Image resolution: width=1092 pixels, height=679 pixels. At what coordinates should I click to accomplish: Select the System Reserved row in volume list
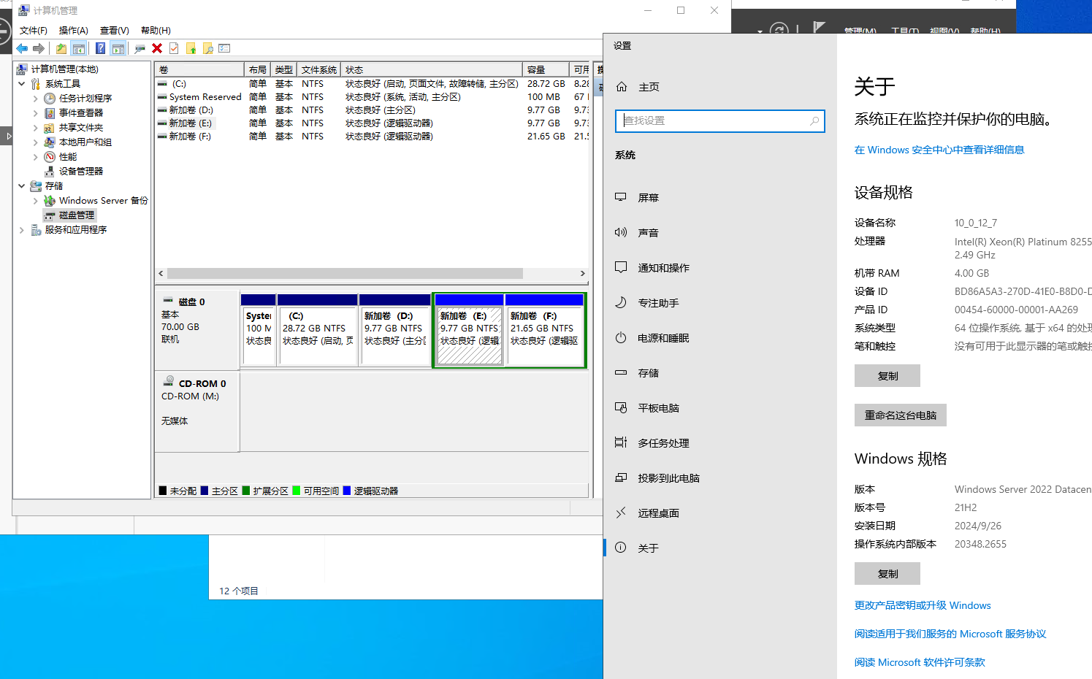pos(373,97)
